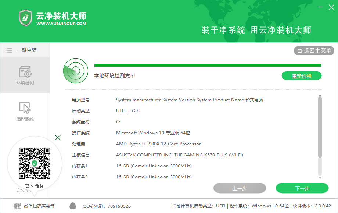The width and height of the screenshot is (338, 213).
Task: Go back with the 上一步 button
Action: tap(240, 188)
